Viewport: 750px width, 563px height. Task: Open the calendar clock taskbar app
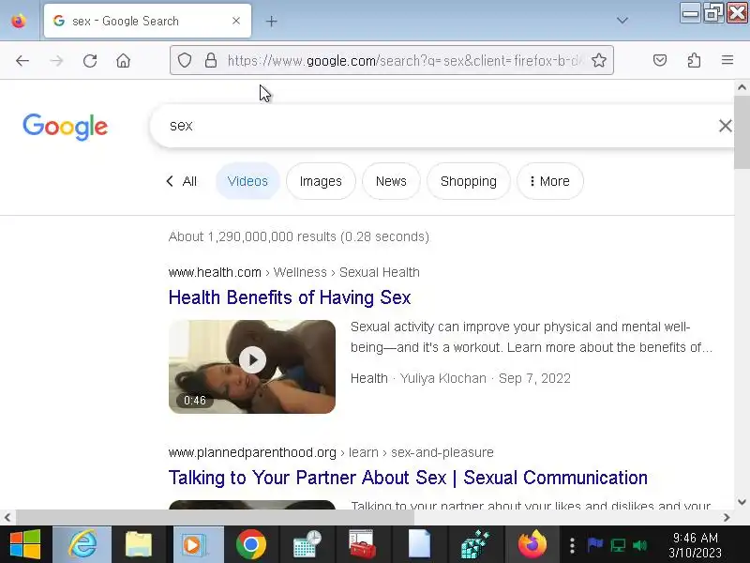[x=307, y=544]
